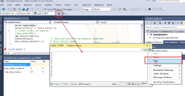Open the (Global Scope) dropdown
The width and height of the screenshot is (185, 96).
[96, 22]
